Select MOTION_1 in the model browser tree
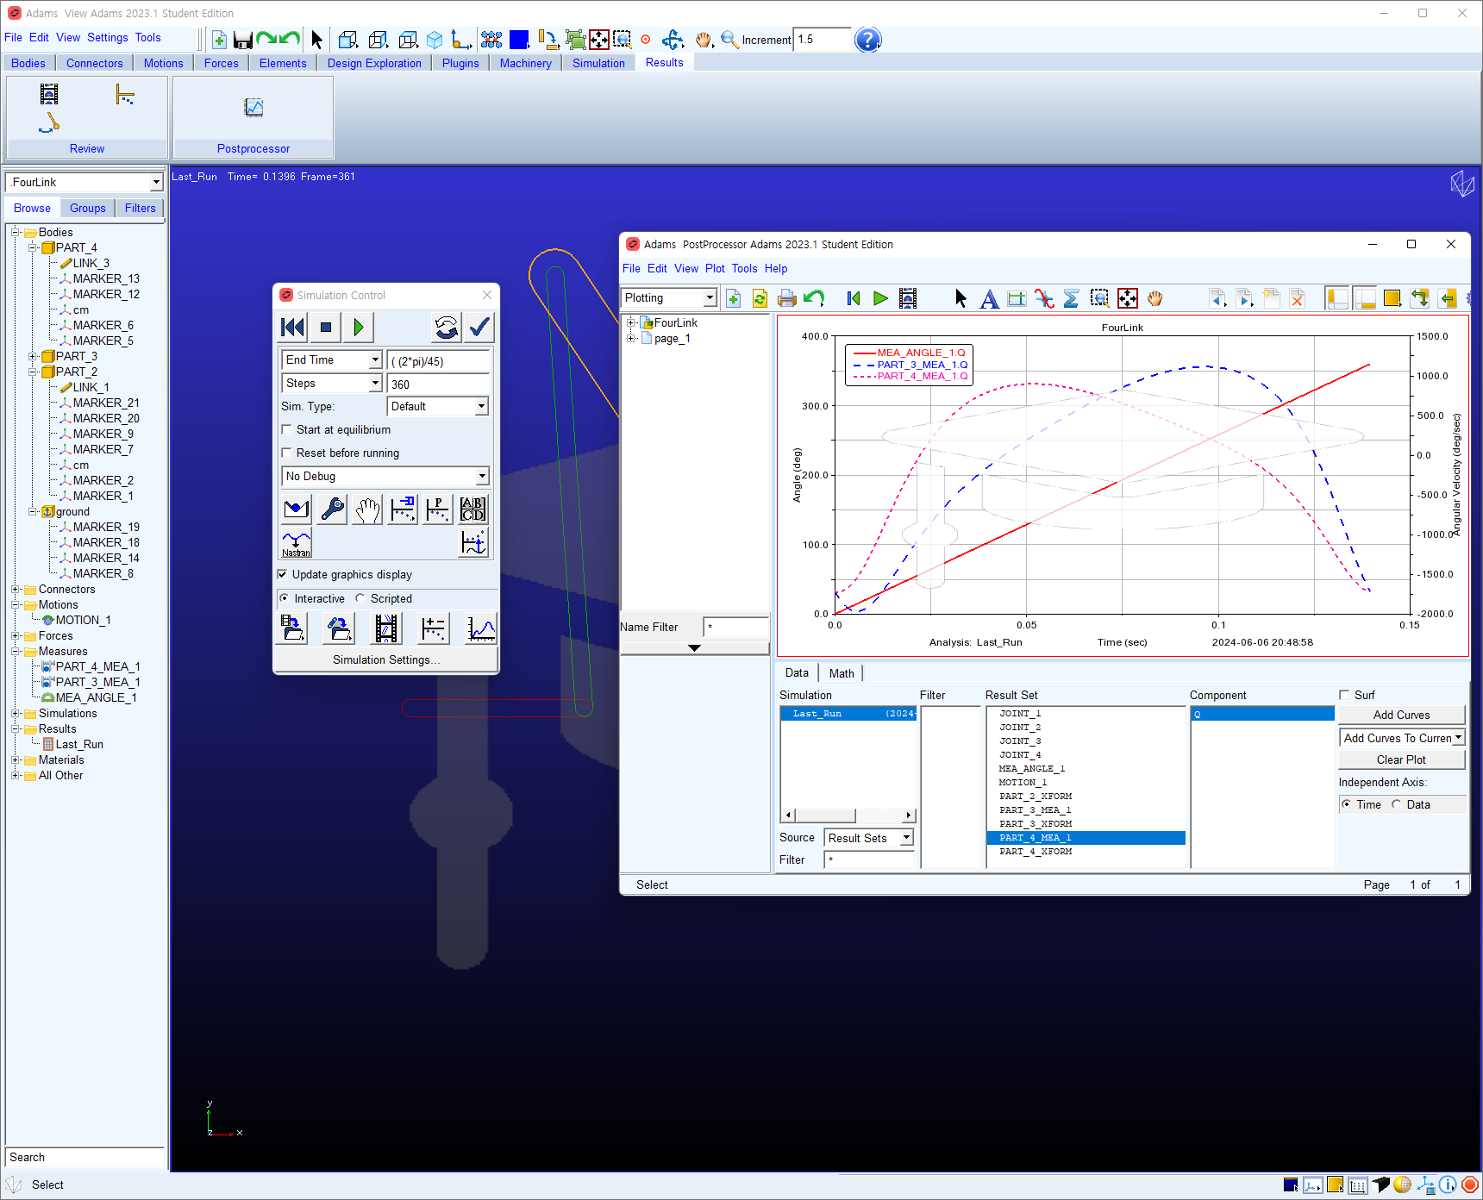 83,620
